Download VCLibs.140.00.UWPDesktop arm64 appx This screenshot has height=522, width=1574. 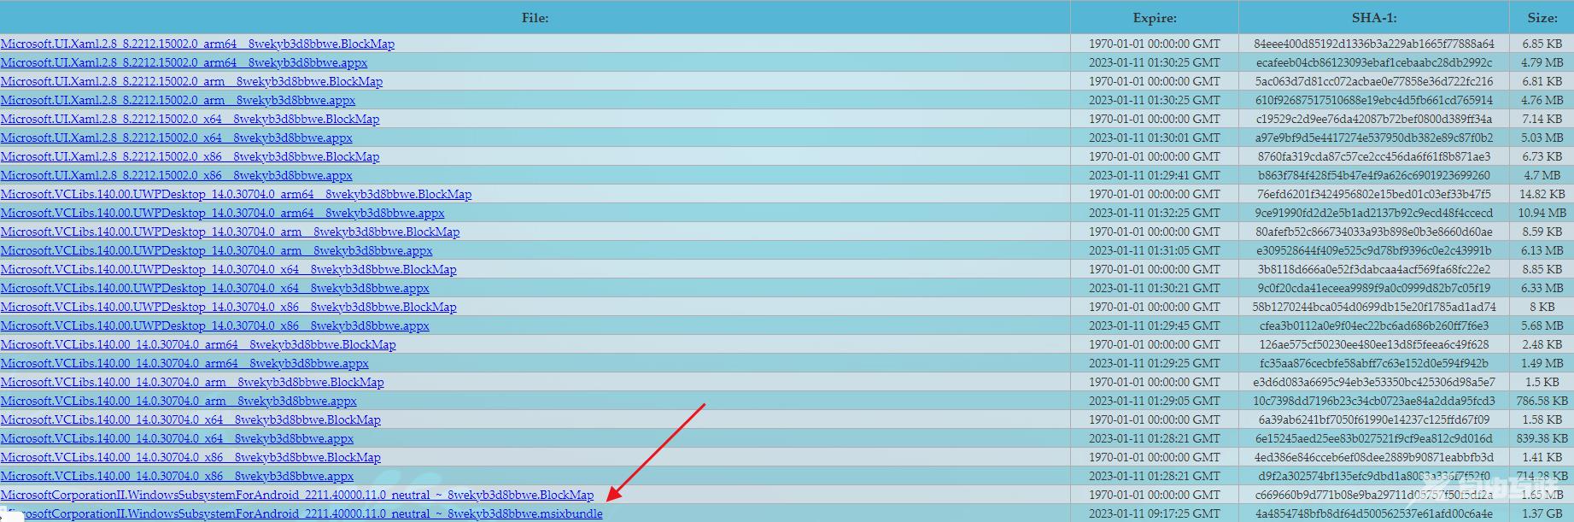222,213
